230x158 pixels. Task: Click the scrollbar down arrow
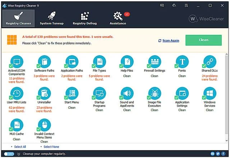point(227,140)
